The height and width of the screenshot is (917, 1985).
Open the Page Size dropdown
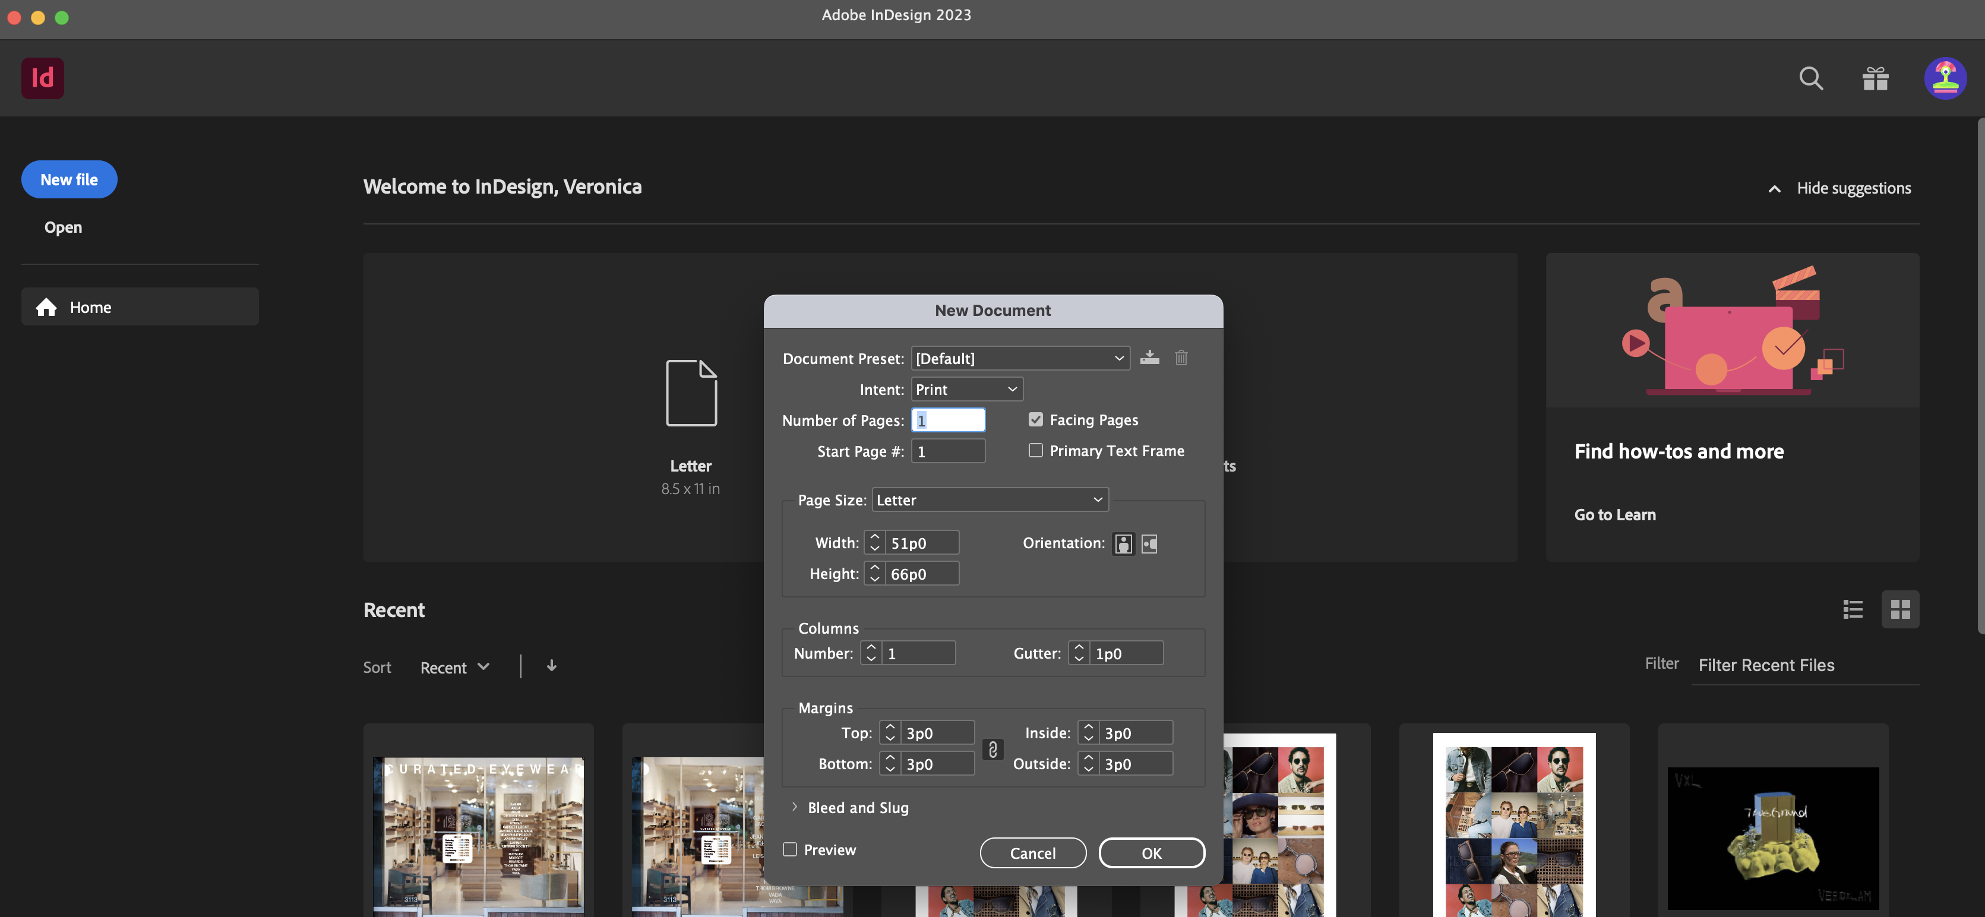point(990,499)
